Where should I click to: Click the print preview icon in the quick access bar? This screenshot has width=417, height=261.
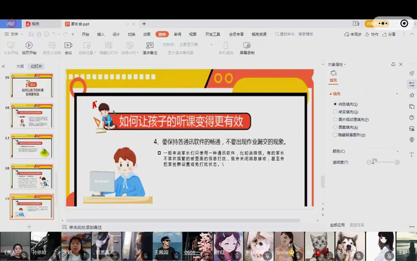click(47, 34)
